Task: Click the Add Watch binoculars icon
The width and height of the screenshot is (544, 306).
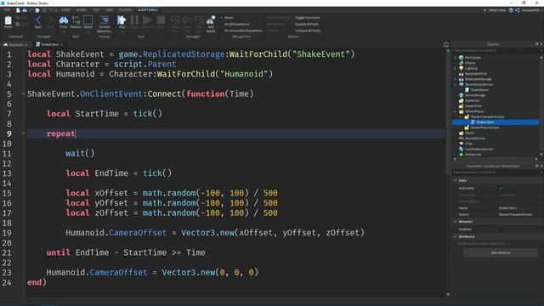Action: tap(211, 20)
